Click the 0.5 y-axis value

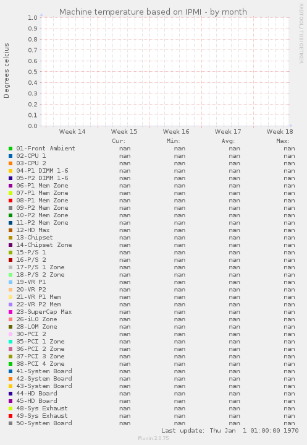coord(33,72)
